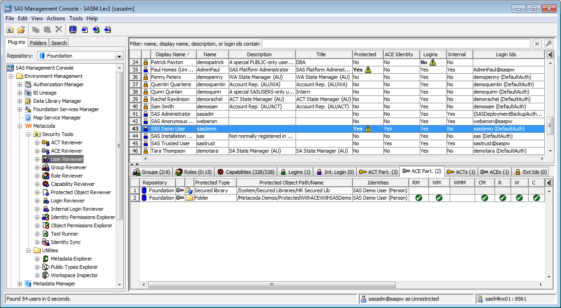561x308 pixels.
Task: Click the checklist monitor toolbar icon
Action: [x=73, y=30]
